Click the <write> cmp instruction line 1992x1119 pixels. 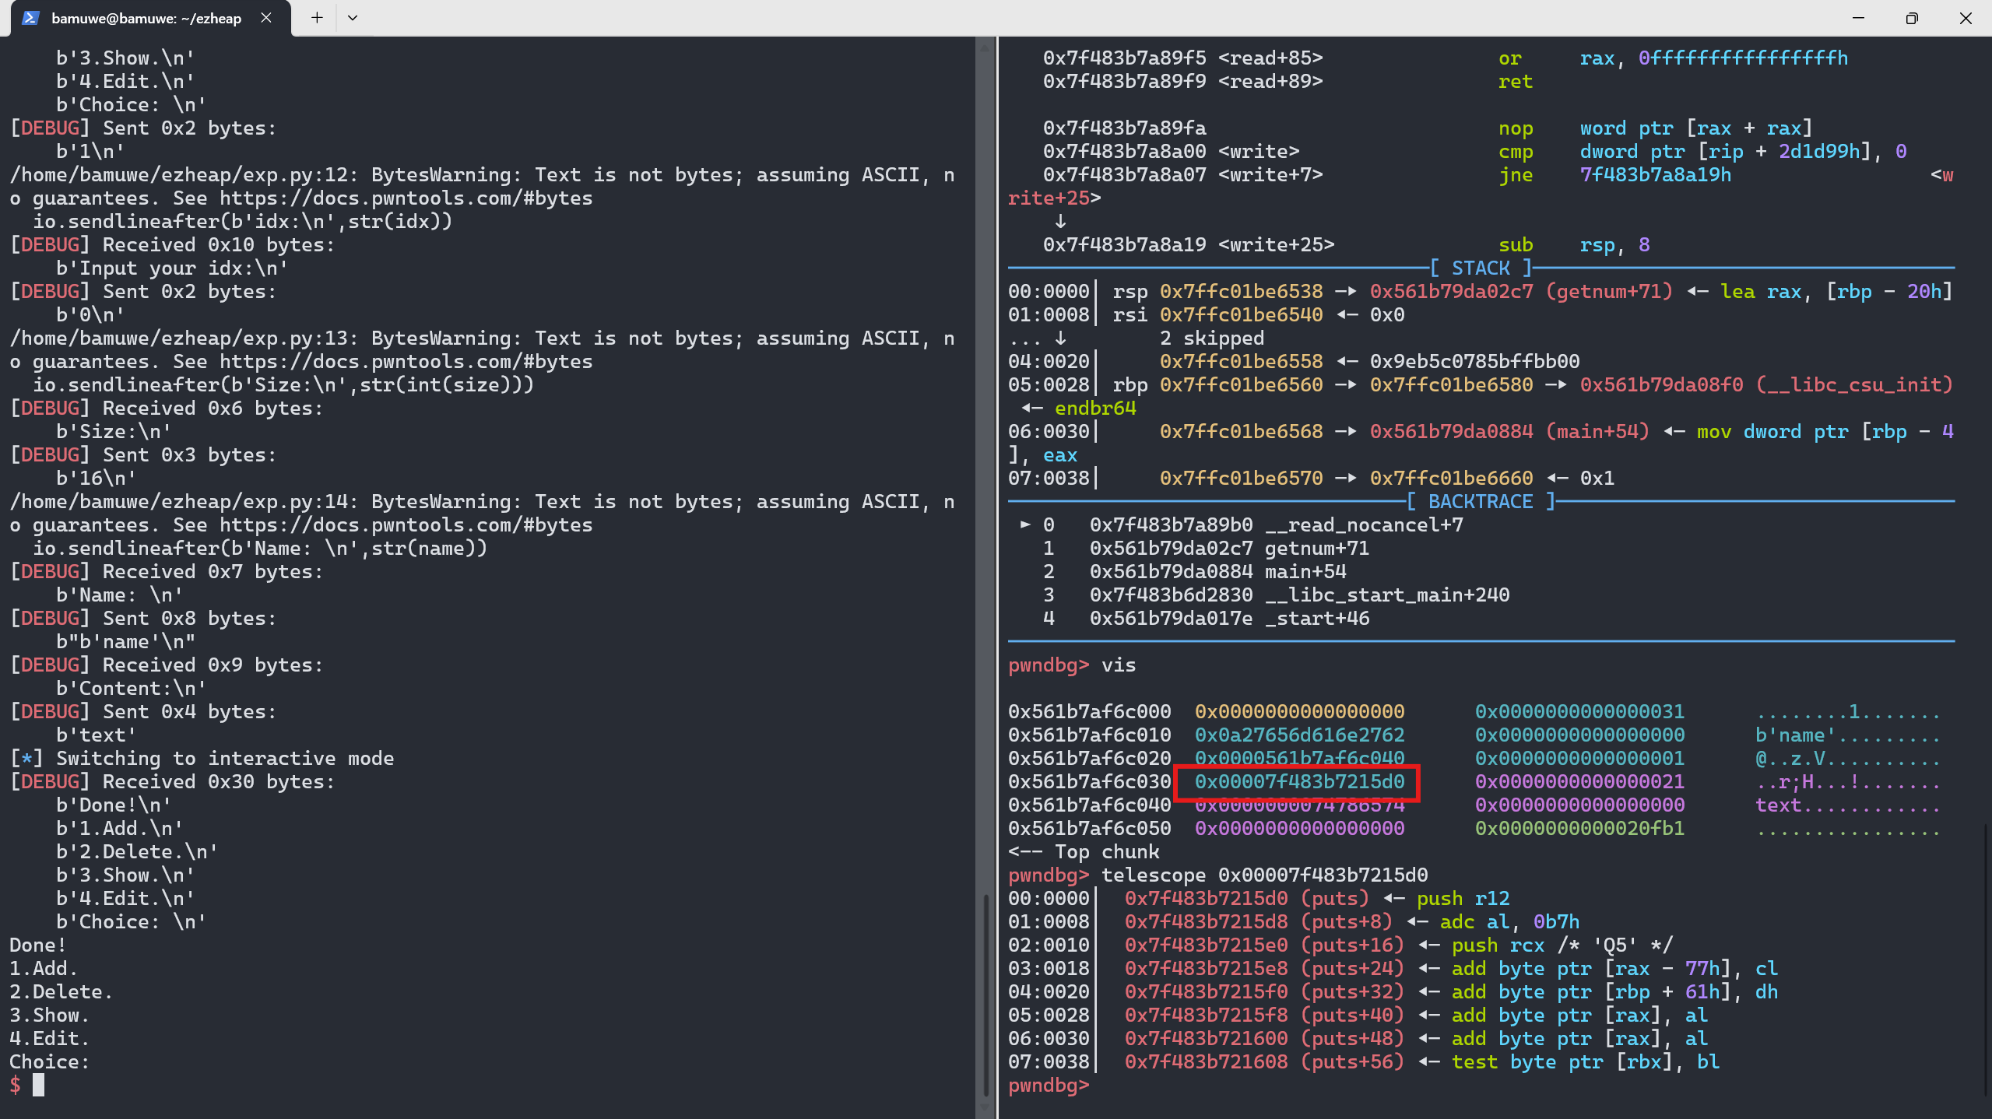[x=1474, y=152]
